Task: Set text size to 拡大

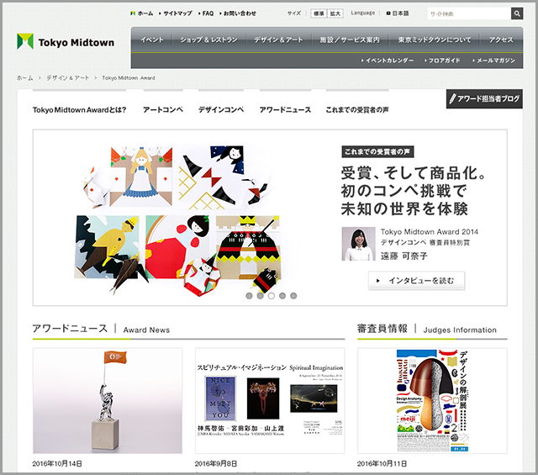Action: (335, 13)
